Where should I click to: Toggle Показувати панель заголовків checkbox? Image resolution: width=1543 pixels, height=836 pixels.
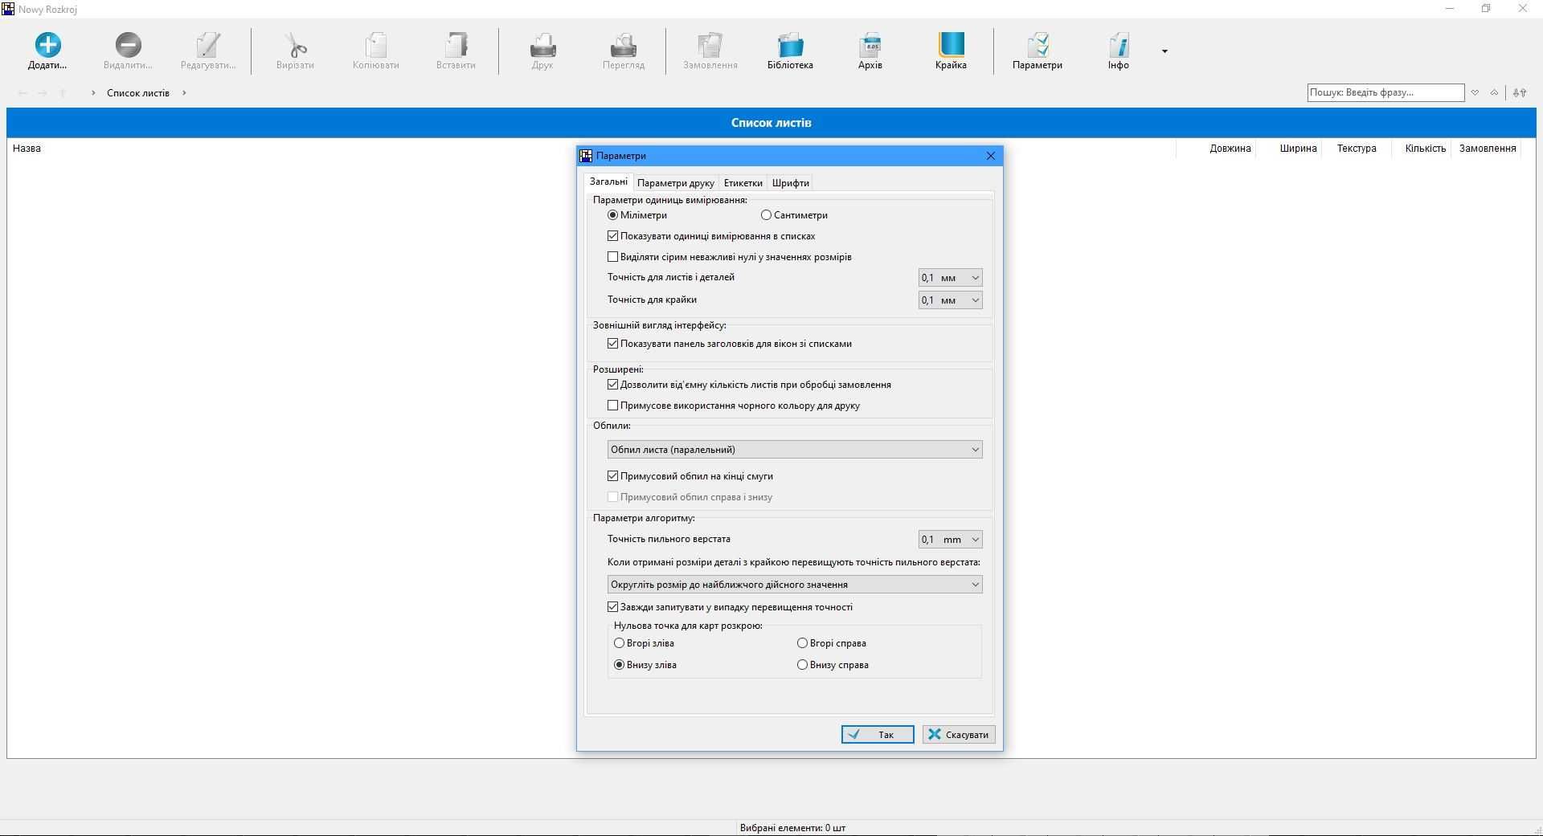(613, 344)
